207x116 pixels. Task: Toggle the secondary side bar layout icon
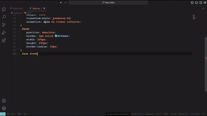pyautogui.click(x=201, y=3)
